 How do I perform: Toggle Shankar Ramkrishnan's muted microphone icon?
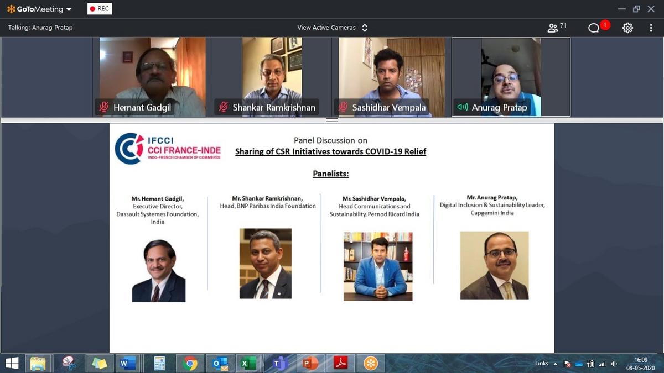pyautogui.click(x=223, y=107)
